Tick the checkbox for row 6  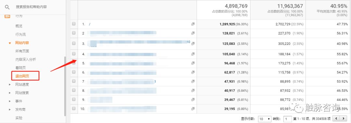[74, 72]
